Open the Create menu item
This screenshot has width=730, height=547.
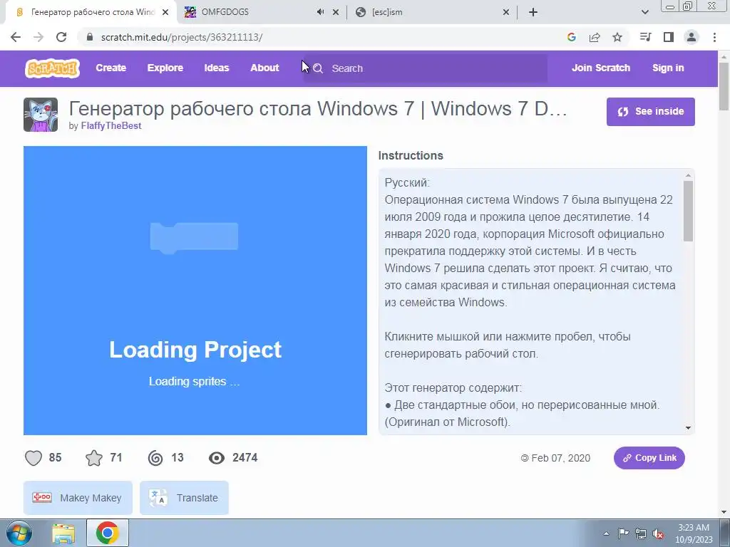(x=110, y=68)
